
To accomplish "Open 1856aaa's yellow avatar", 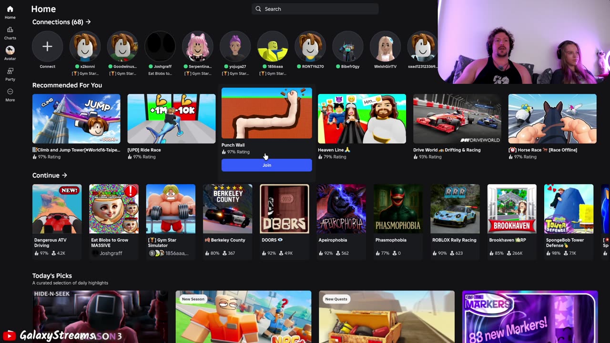I will 273,46.
